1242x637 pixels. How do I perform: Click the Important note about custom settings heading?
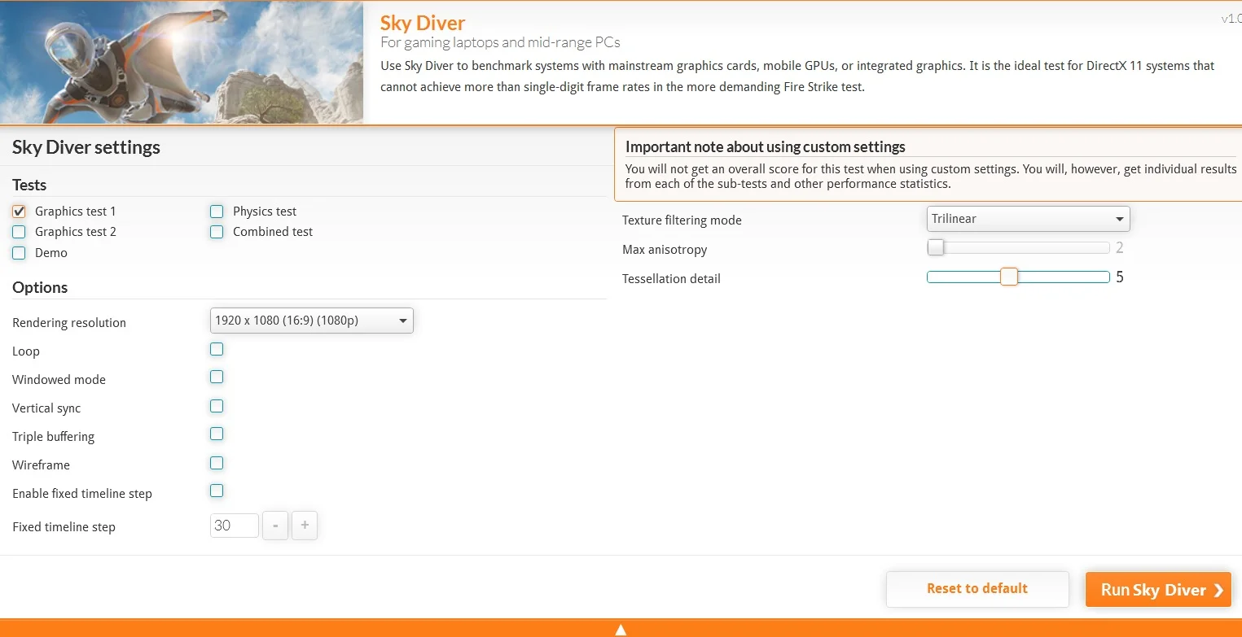coord(766,147)
